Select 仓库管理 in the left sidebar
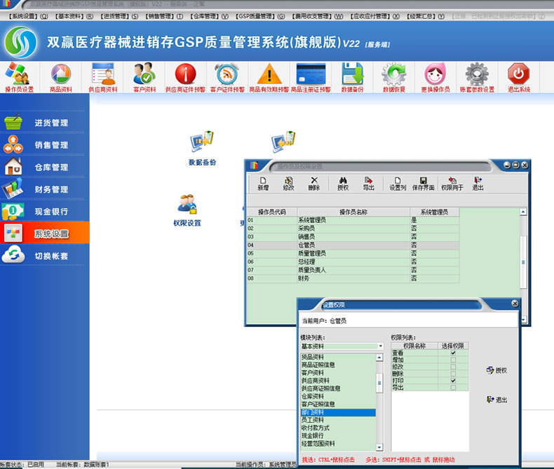The width and height of the screenshot is (554, 469). (51, 168)
